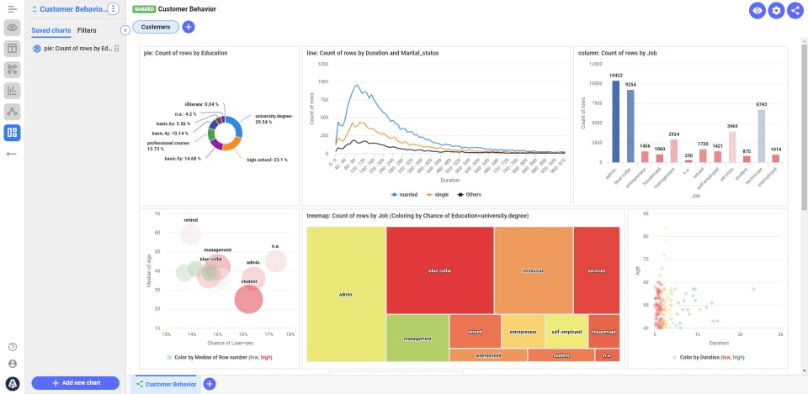Select the active dashboards sidebar icon
Screen dimensions: 808x394
(x=12, y=132)
